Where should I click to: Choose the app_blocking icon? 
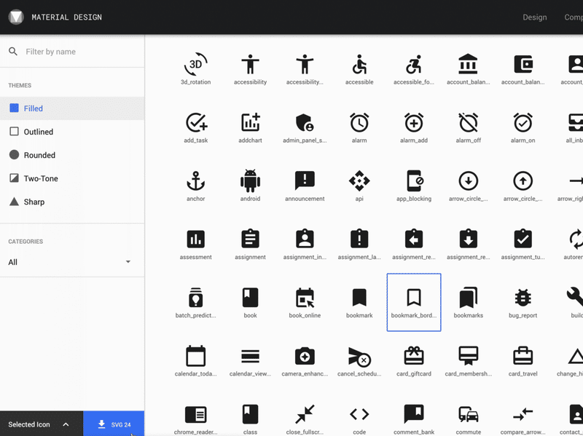click(x=414, y=181)
